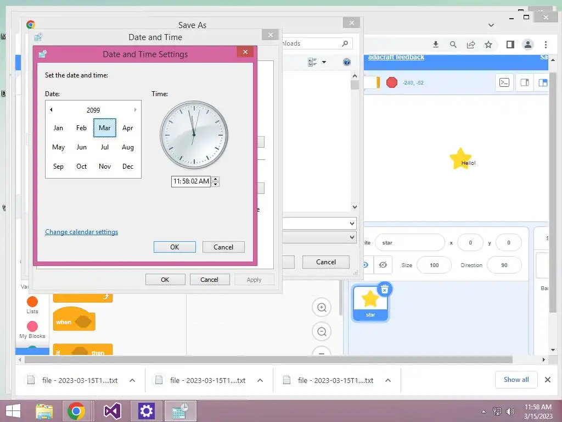This screenshot has width=562, height=422.
Task: Click Show all downloads button
Action: coord(516,380)
